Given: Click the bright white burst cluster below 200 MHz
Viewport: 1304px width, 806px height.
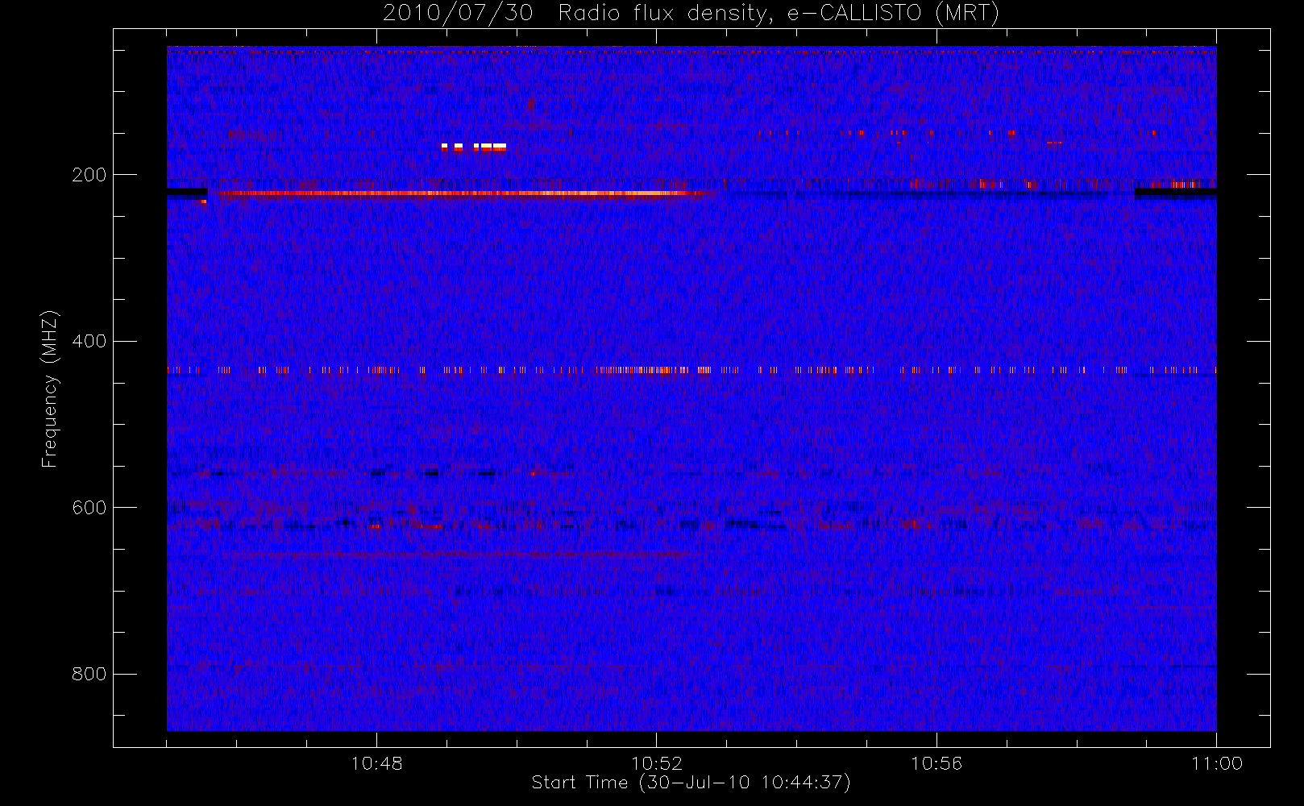Looking at the screenshot, I should point(474,147).
